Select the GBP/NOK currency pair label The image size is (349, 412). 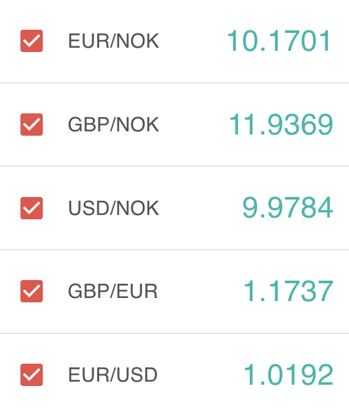pos(114,124)
